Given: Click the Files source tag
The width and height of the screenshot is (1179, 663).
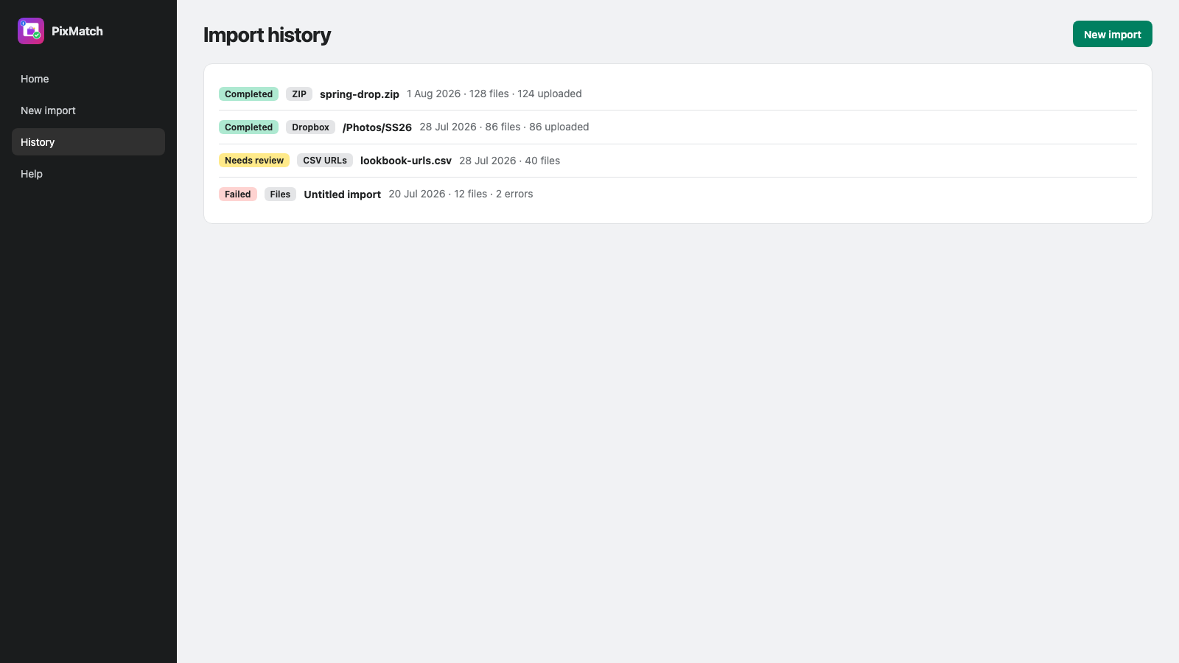Looking at the screenshot, I should click(280, 194).
